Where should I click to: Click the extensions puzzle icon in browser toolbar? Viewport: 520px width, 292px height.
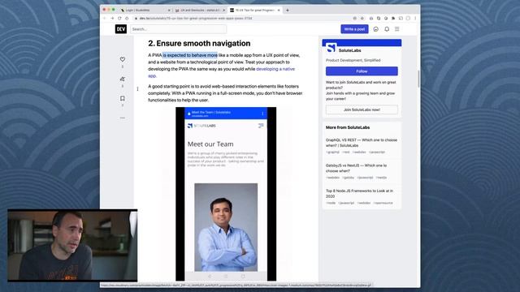tap(393, 18)
